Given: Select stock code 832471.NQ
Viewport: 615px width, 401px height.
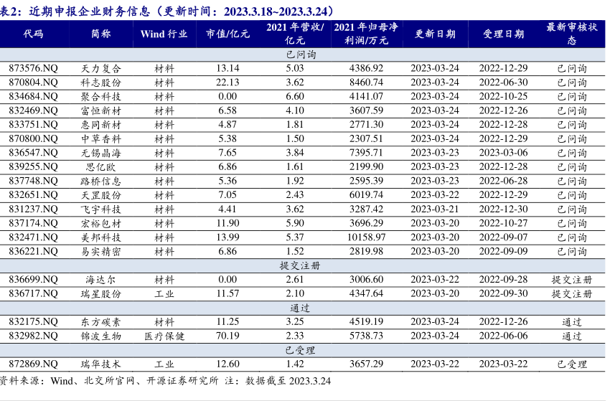Looking at the screenshot, I should pyautogui.click(x=33, y=237).
